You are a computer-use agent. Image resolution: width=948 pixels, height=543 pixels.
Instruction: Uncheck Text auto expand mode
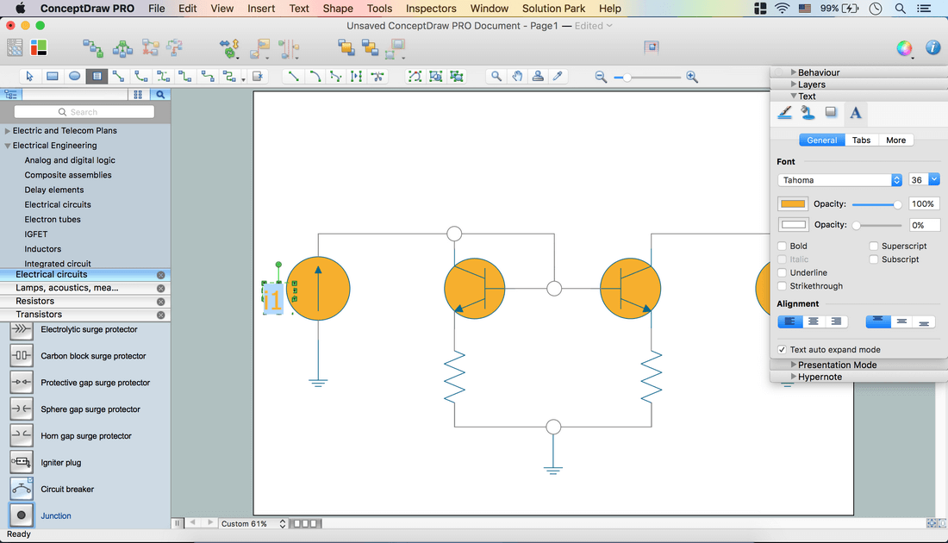click(783, 350)
